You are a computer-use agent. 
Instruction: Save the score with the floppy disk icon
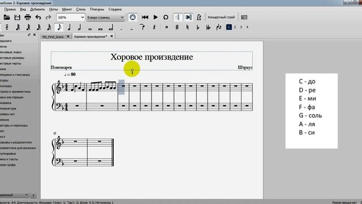pos(17,18)
